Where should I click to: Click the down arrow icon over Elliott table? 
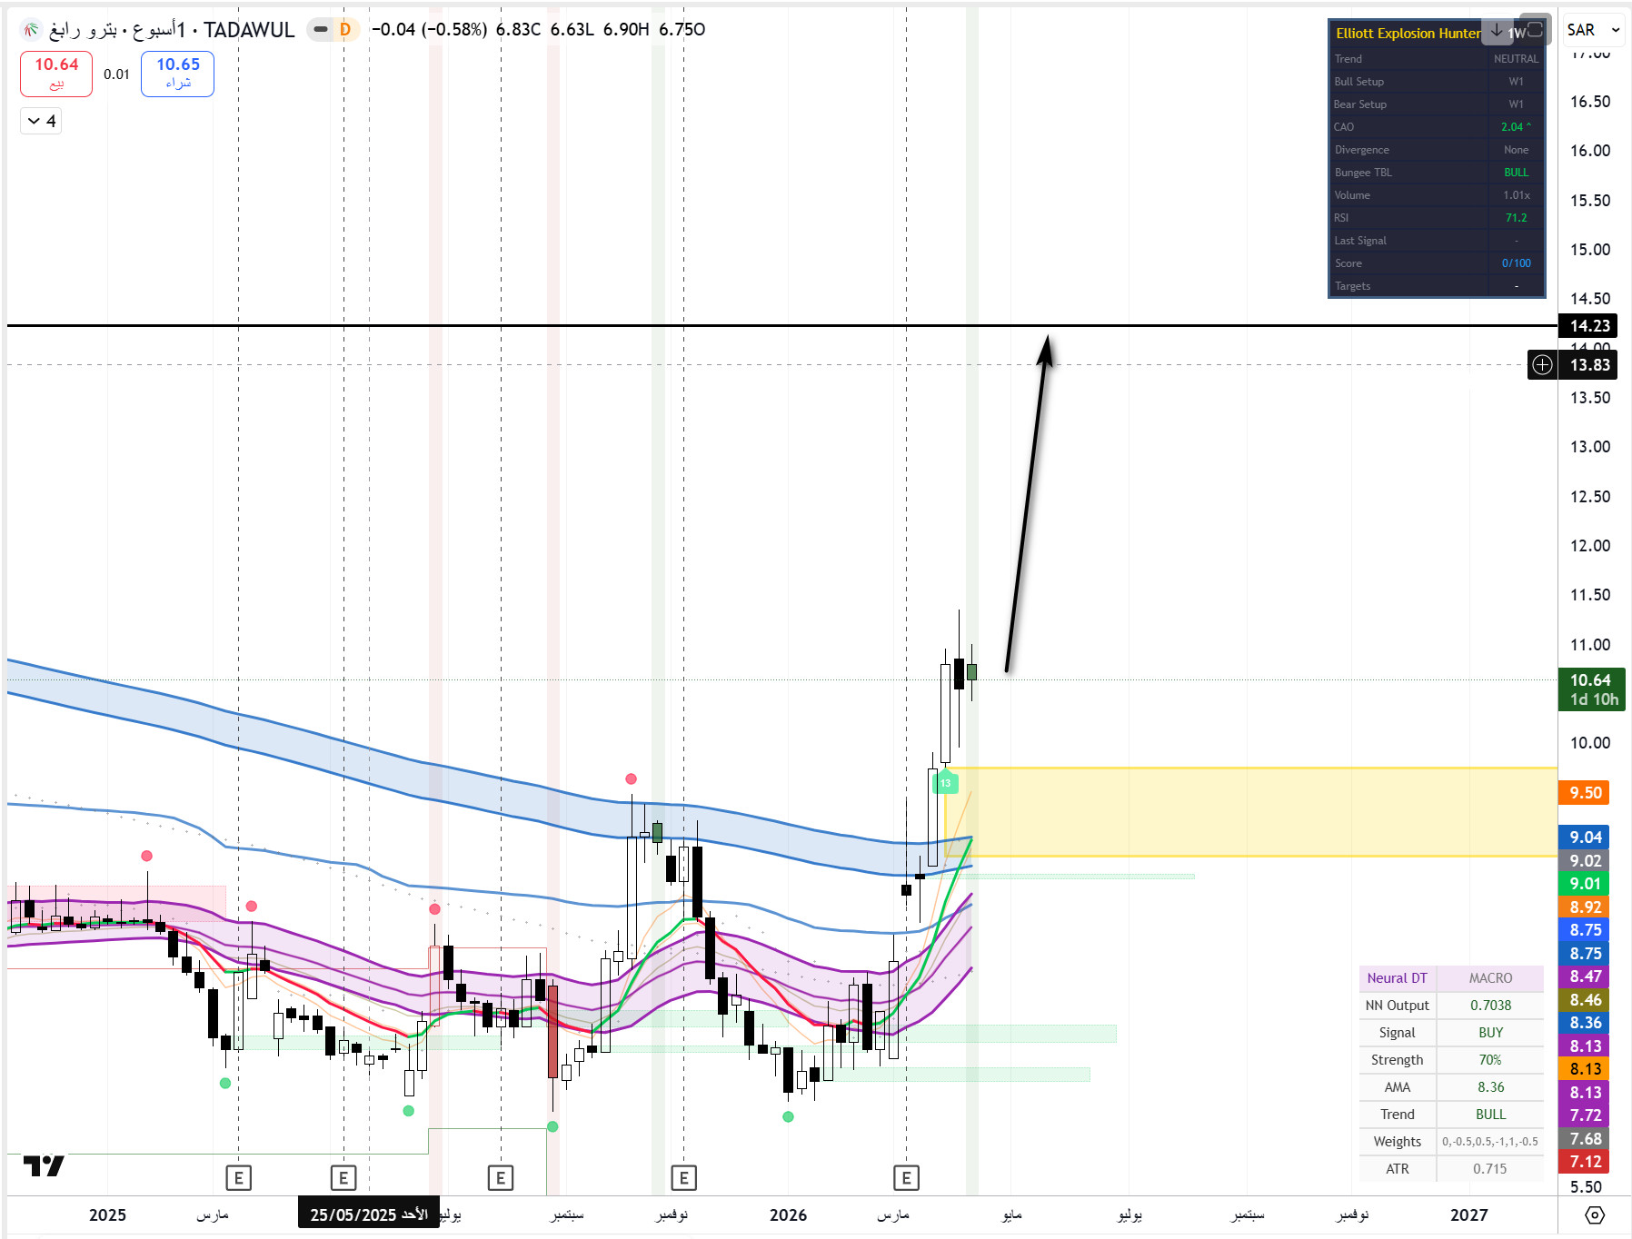tap(1497, 30)
